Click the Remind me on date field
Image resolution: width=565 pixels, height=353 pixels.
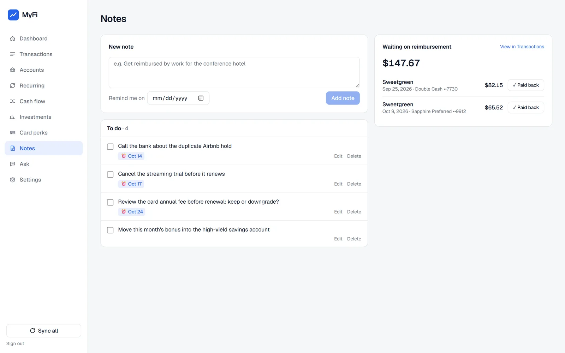[178, 98]
